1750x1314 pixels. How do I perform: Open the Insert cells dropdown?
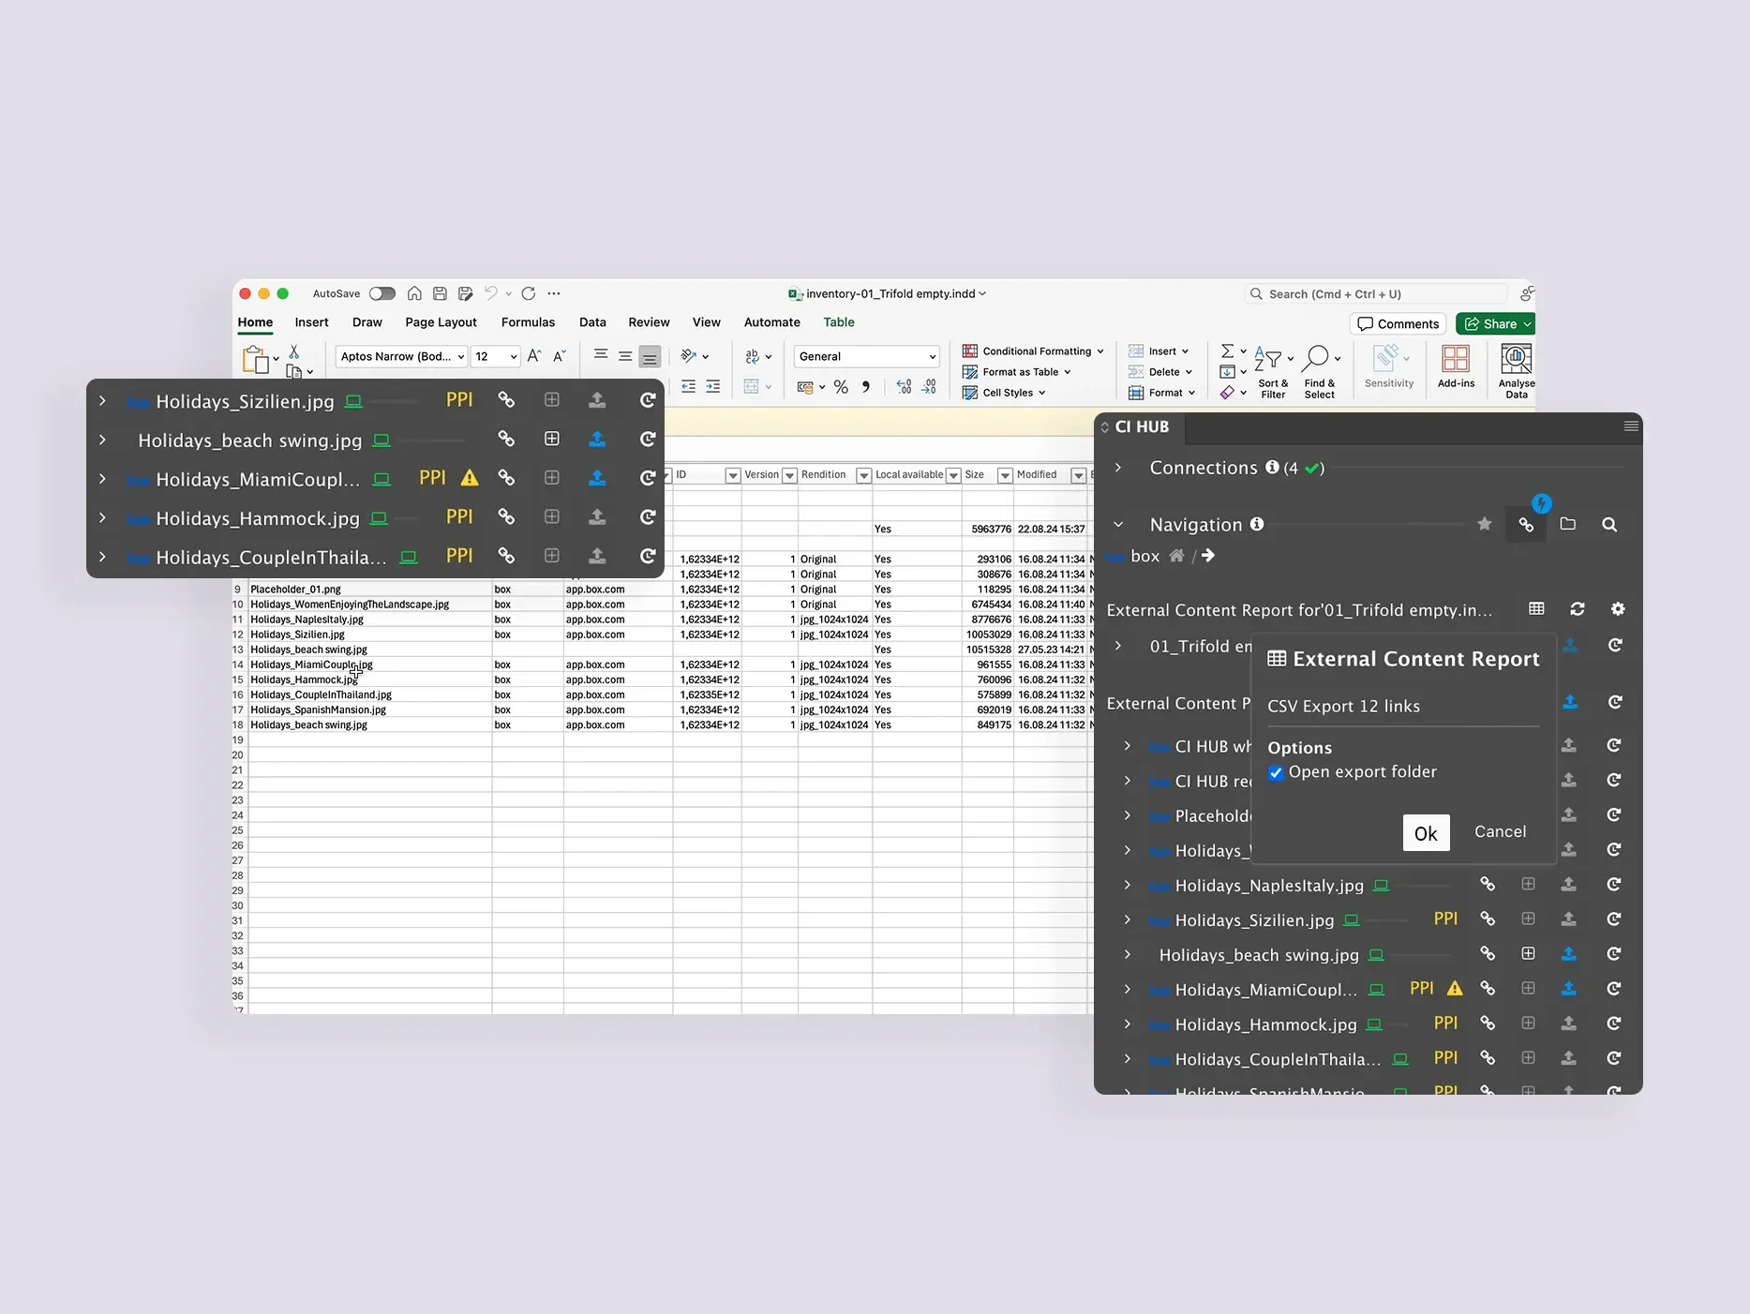pos(1159,351)
